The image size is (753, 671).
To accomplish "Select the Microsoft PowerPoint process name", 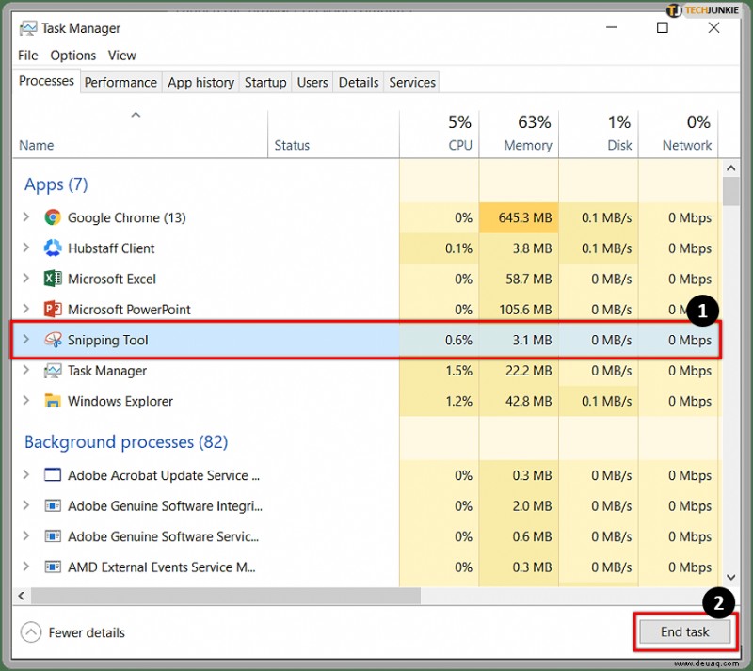I will coord(129,310).
